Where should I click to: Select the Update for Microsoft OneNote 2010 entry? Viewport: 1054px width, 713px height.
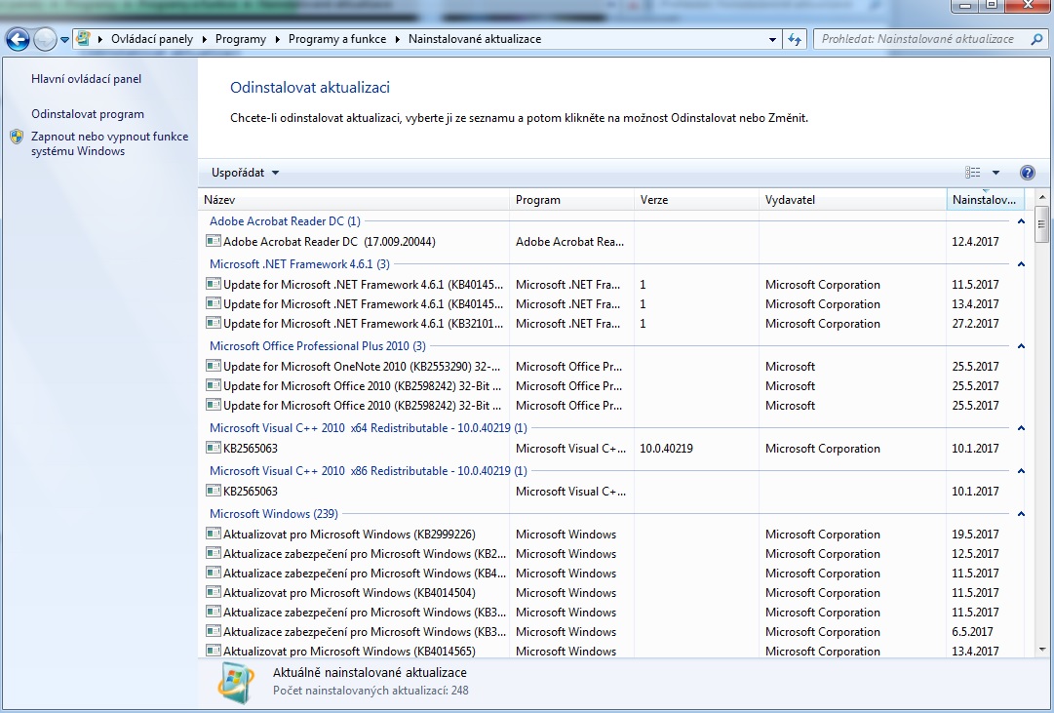[361, 367]
